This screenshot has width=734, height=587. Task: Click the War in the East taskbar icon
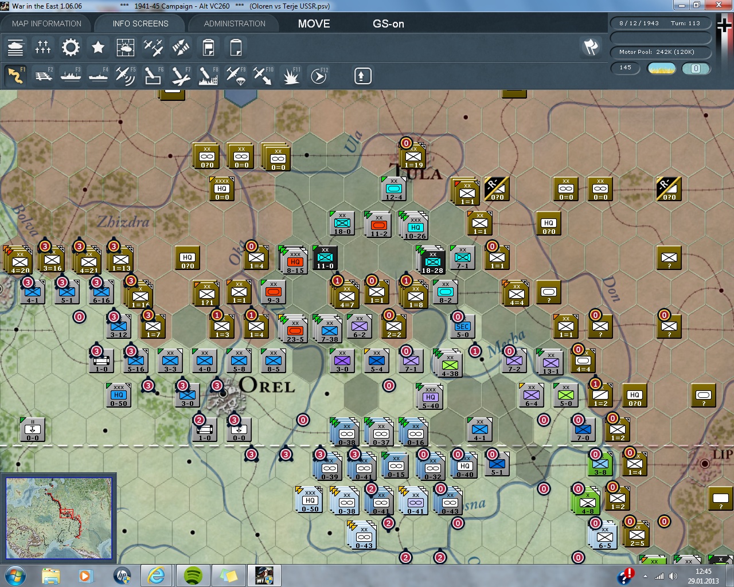(264, 576)
